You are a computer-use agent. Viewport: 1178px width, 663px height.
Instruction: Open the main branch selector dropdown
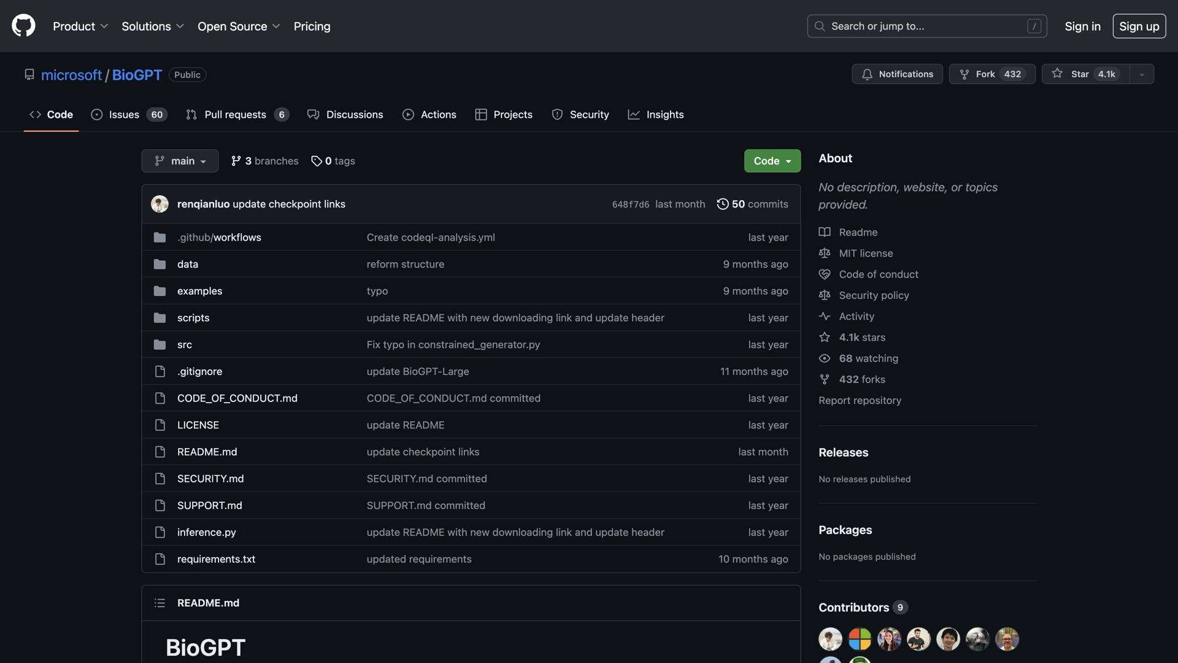click(180, 161)
